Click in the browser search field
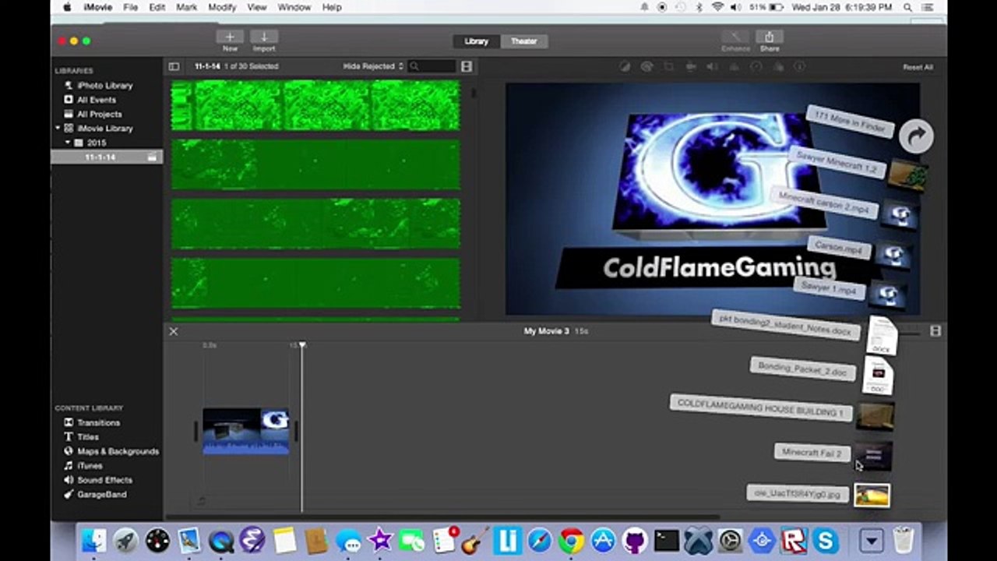This screenshot has height=561, width=997. coord(432,67)
